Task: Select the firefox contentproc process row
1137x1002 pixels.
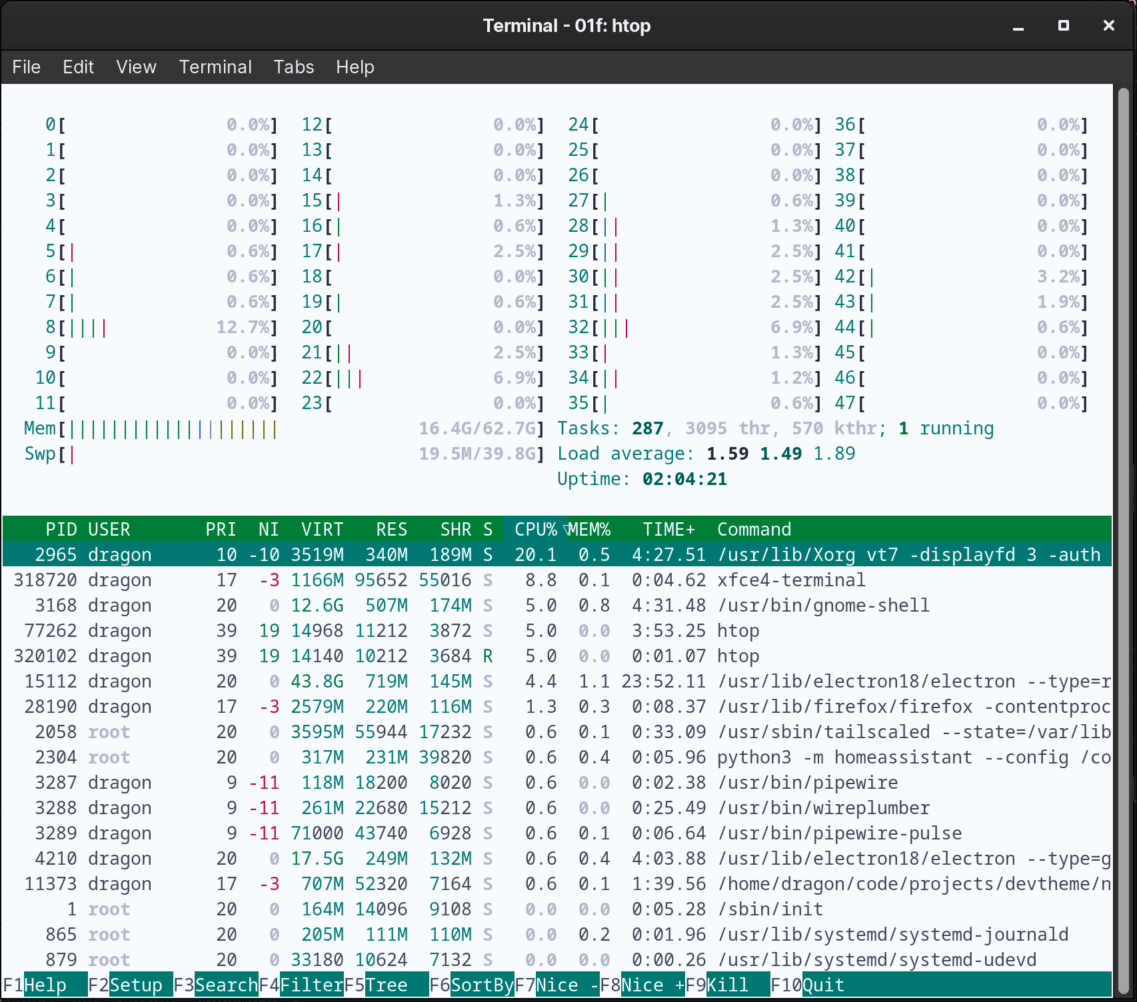Action: pos(557,706)
